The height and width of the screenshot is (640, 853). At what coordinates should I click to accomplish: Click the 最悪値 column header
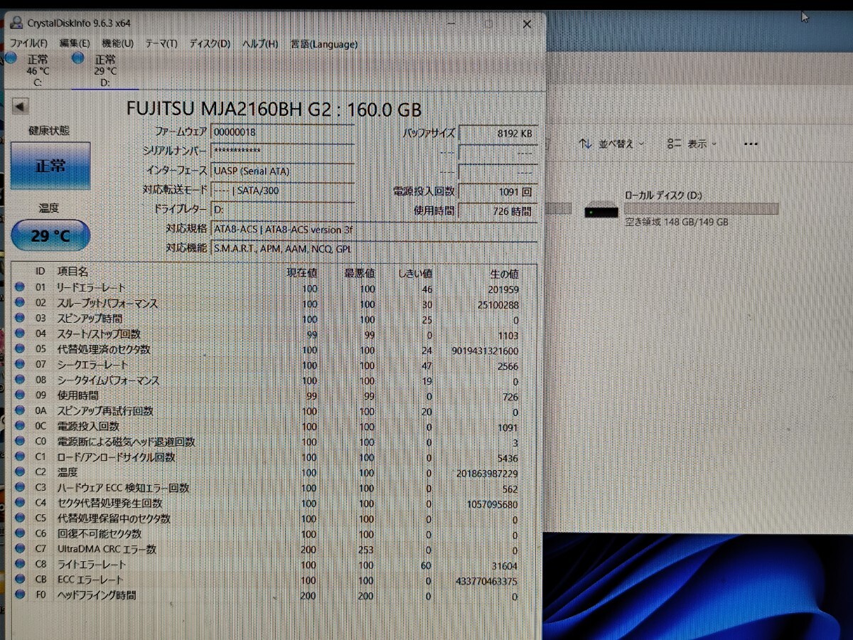click(x=360, y=272)
